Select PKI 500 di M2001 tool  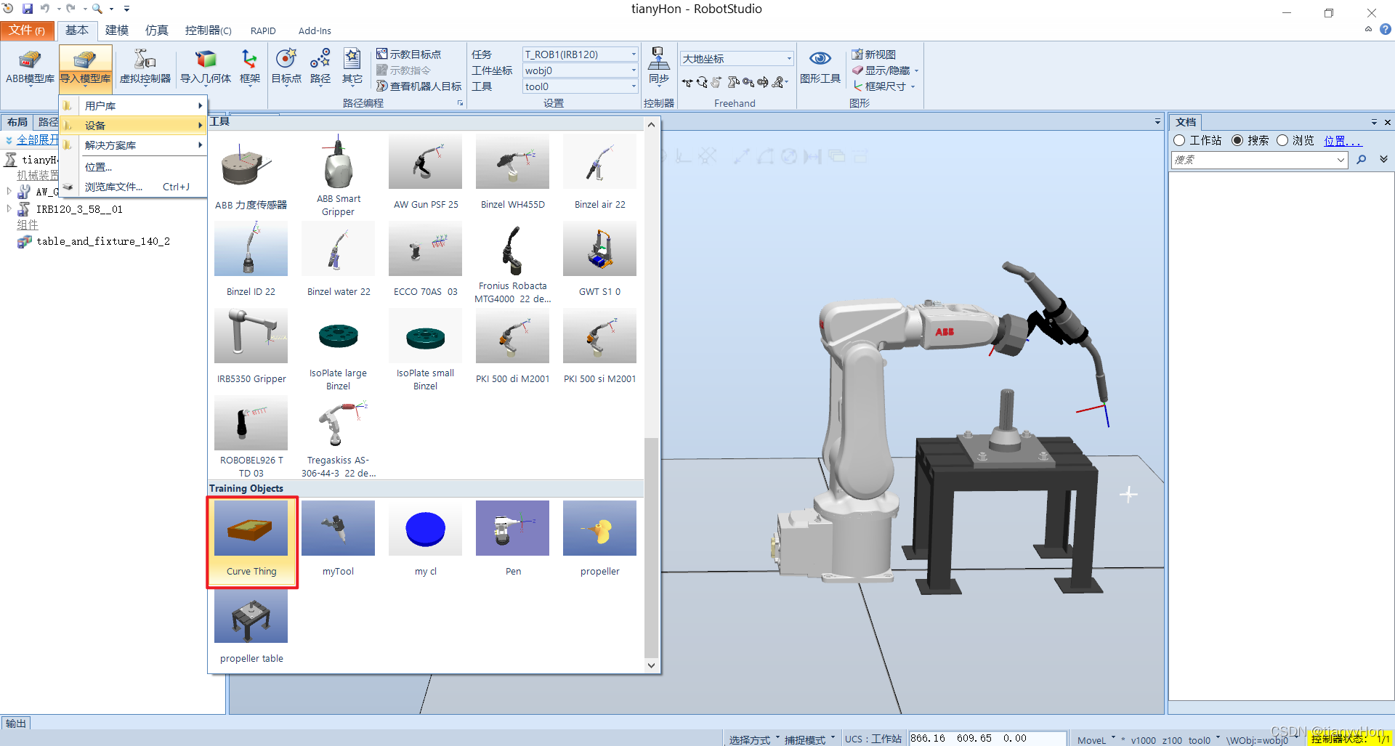point(513,346)
